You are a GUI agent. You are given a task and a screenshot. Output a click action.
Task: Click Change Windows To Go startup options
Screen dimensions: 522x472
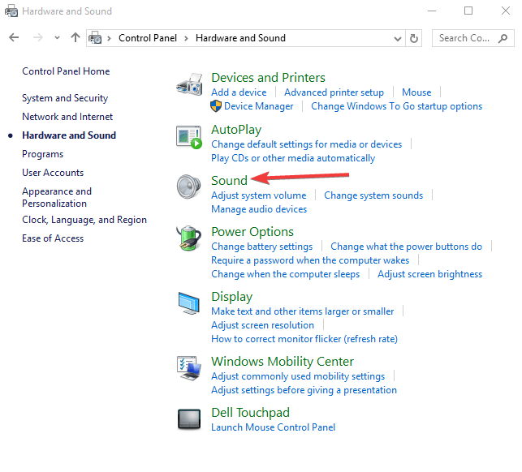click(396, 106)
